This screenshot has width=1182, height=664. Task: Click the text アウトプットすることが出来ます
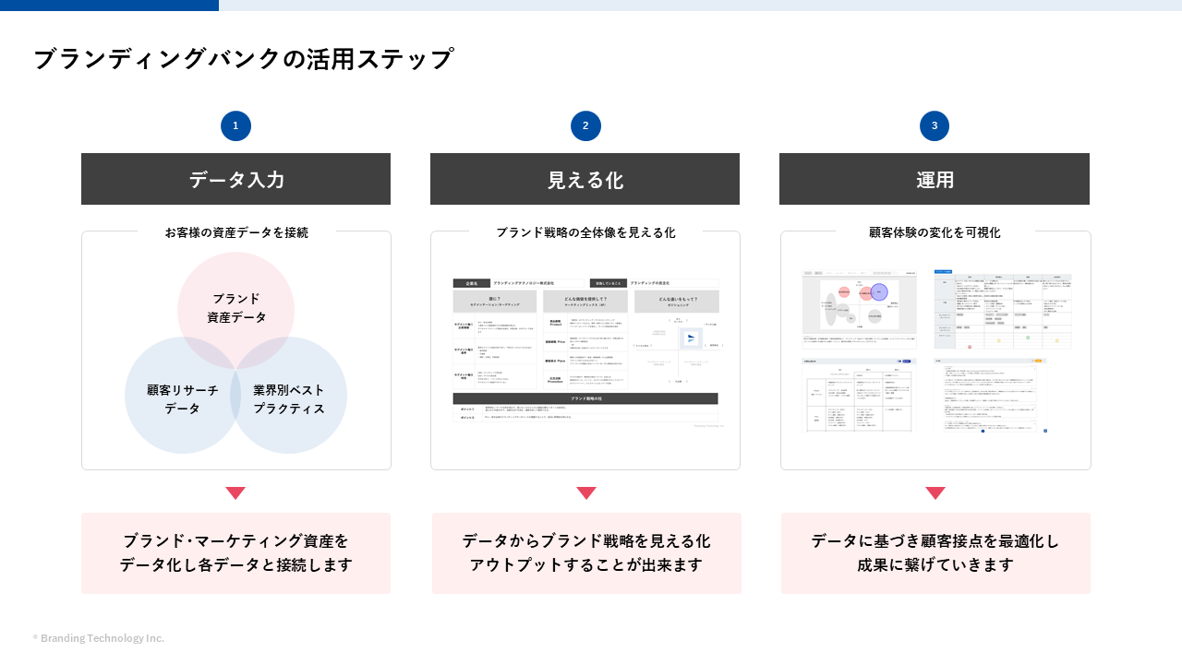[586, 565]
